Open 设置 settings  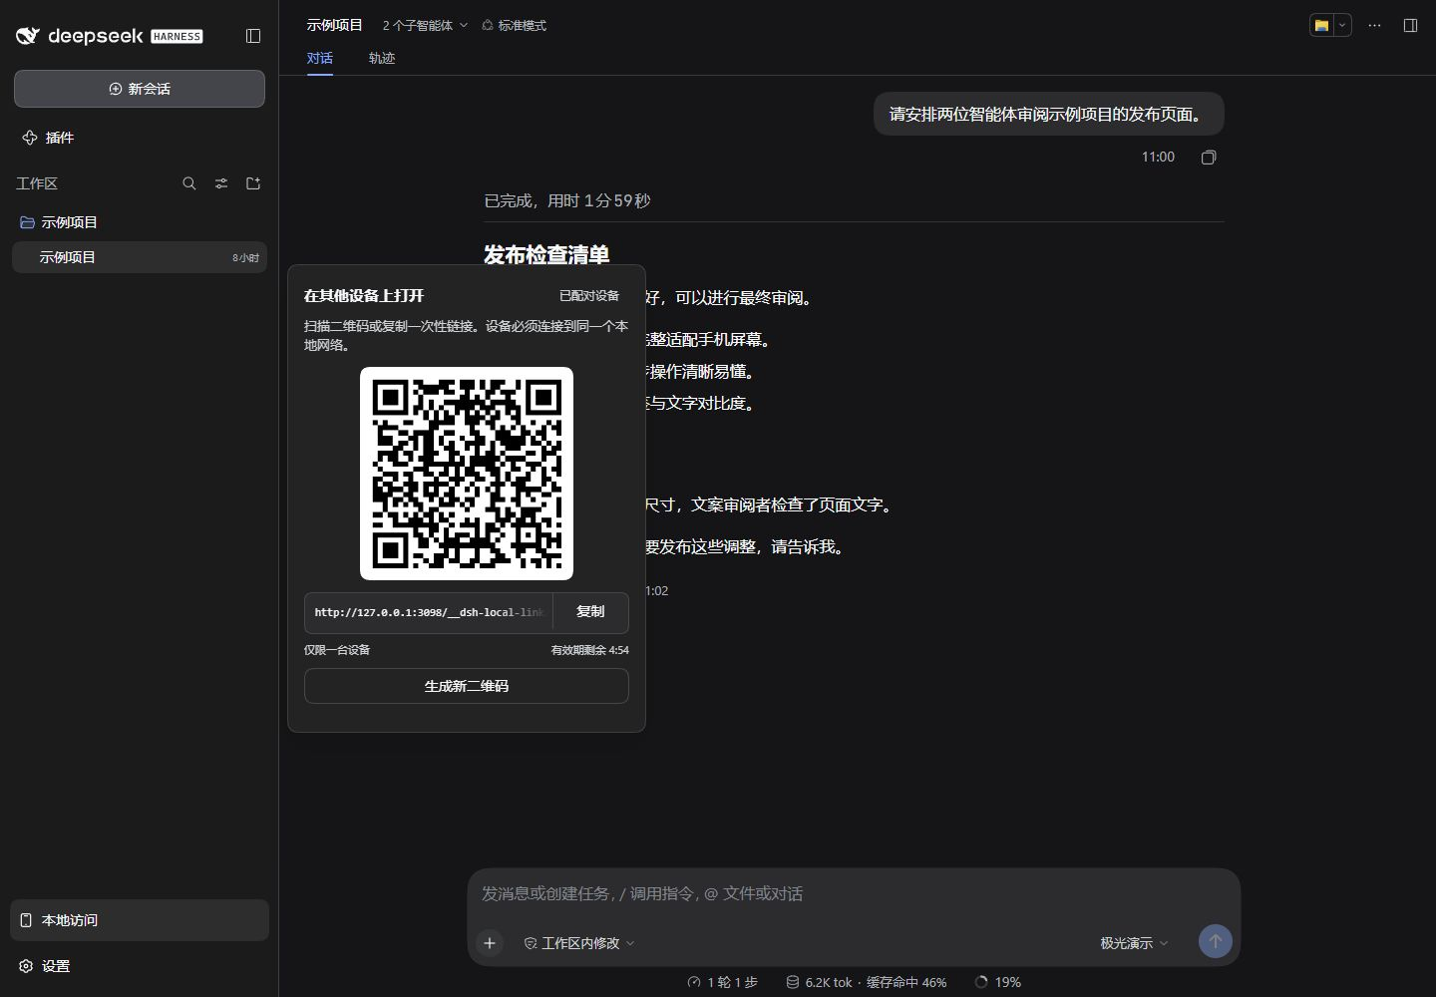coord(45,966)
